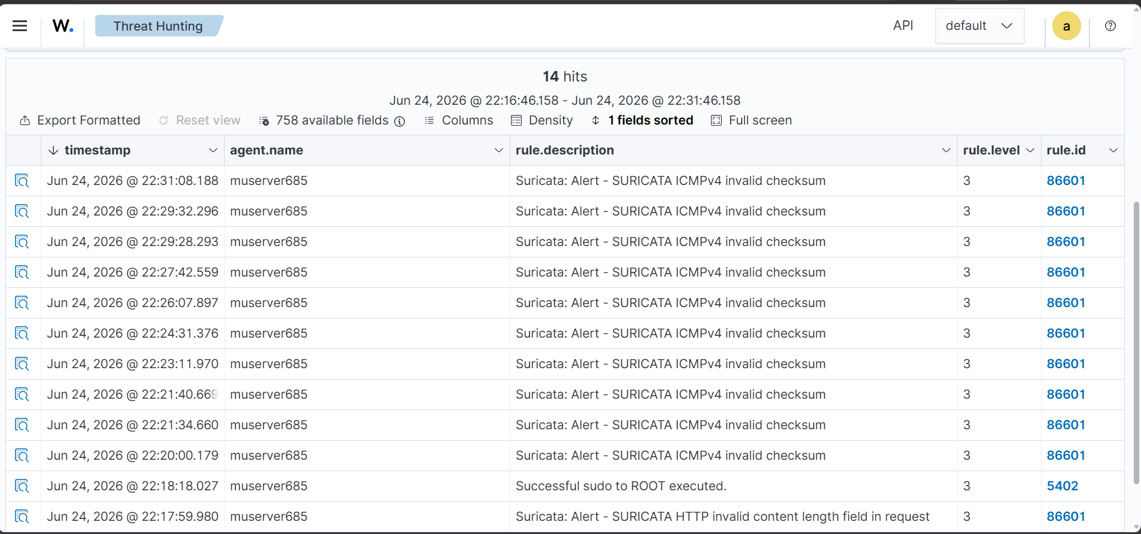The width and height of the screenshot is (1141, 534).
Task: Open user avatar 'a' menu
Action: pos(1066,26)
